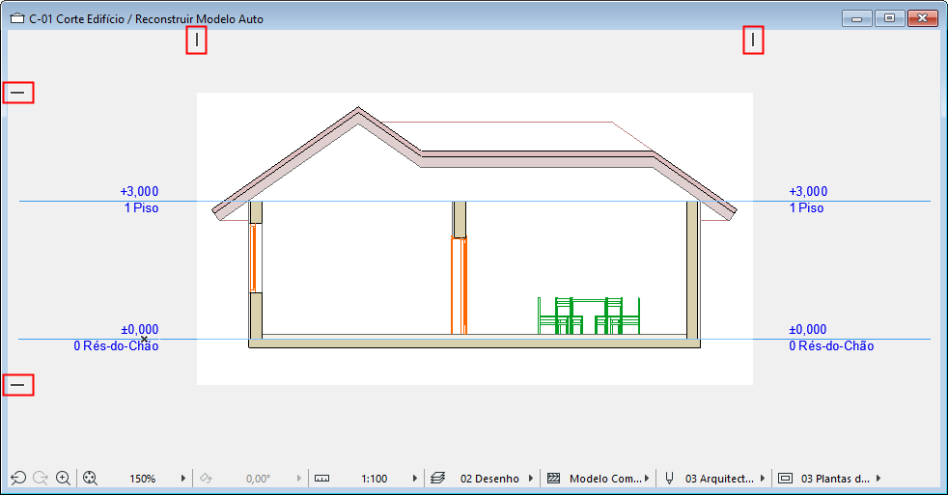The height and width of the screenshot is (495, 948).
Task: Click the 02 Desenho layer combination
Action: [489, 479]
